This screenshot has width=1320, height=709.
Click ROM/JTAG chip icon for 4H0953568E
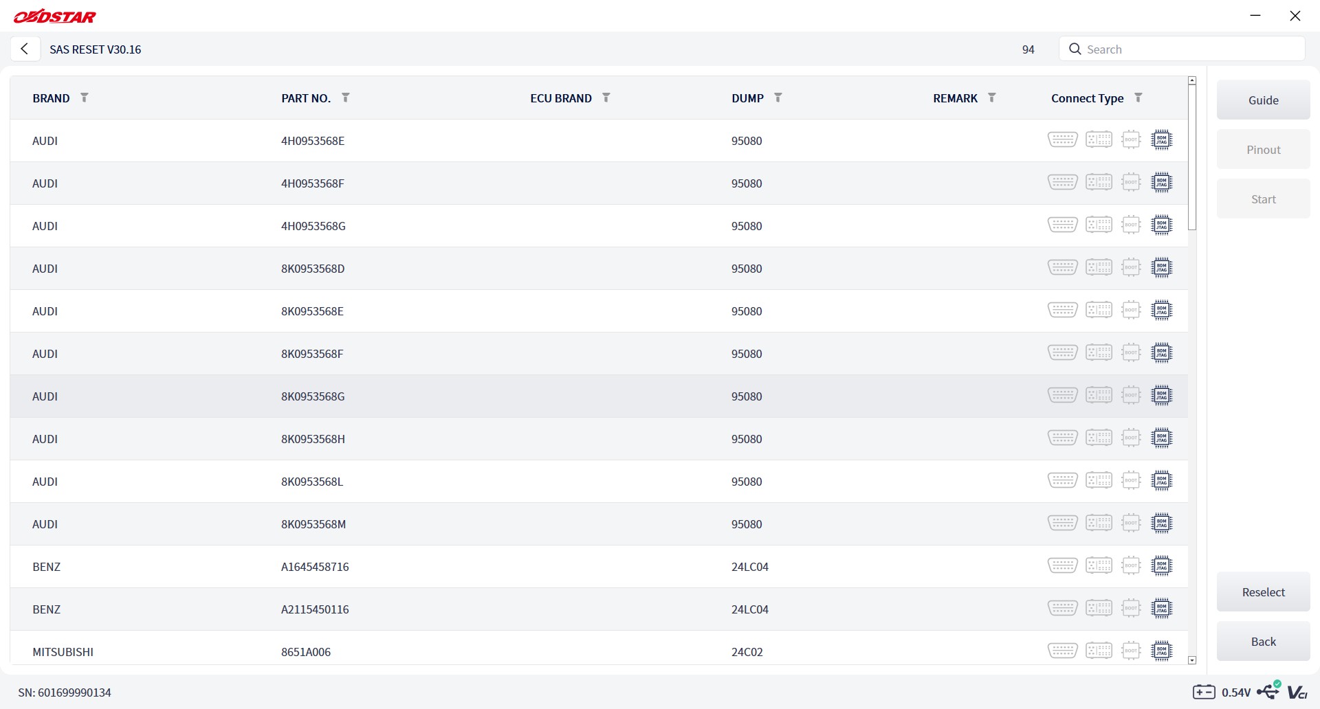click(1162, 140)
